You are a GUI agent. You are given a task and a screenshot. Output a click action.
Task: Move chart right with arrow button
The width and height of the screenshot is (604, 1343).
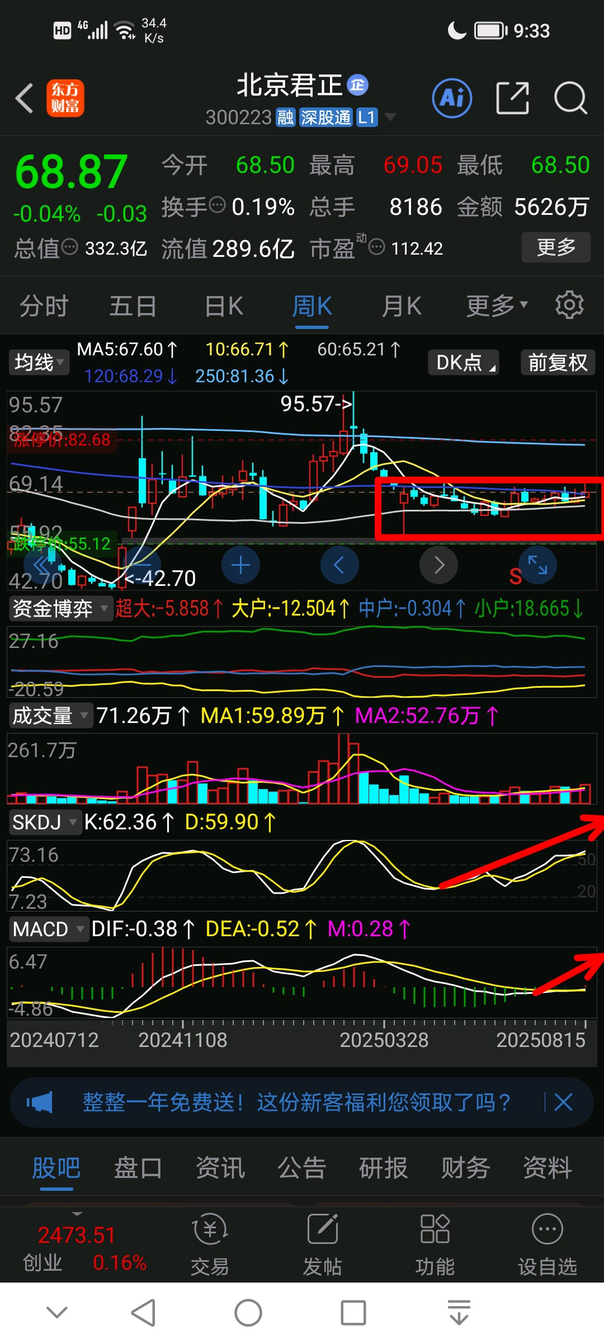point(439,565)
